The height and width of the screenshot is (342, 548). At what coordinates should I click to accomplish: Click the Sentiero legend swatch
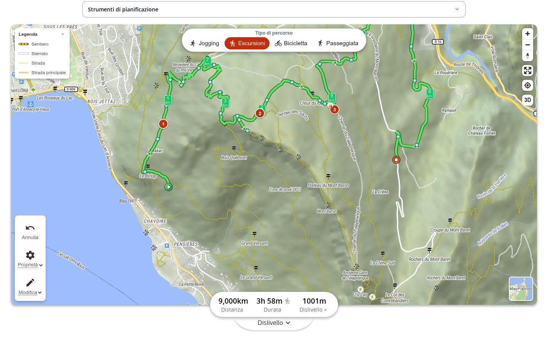tap(24, 44)
